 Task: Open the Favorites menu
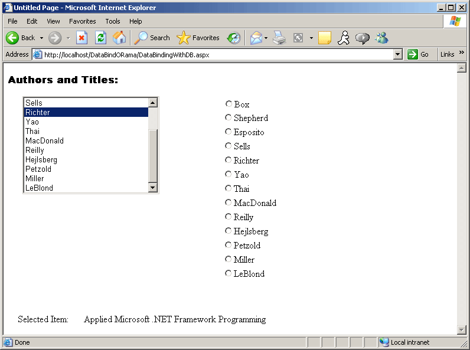pos(82,21)
